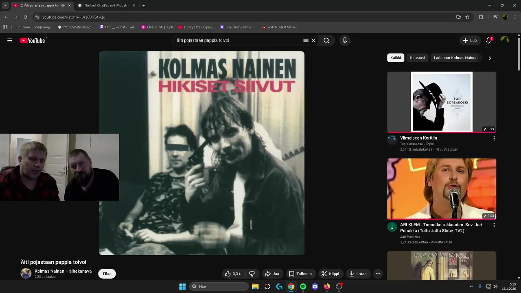Go to the YouTube home logo
Screen dimensions: 521x293
[x=33, y=40]
